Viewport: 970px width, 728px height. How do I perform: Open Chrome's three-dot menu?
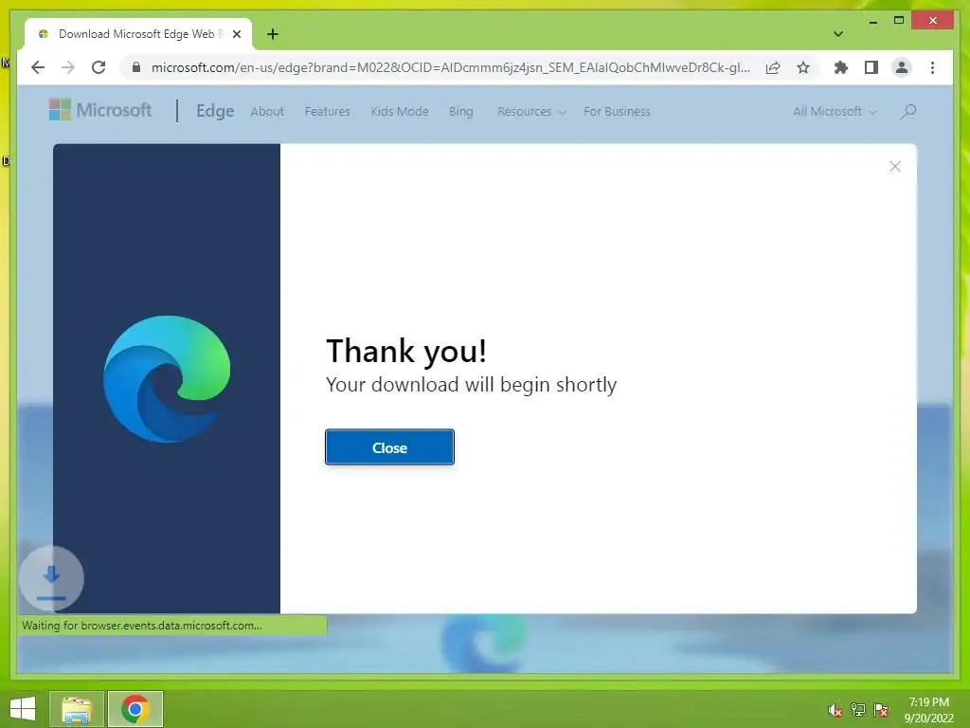[x=932, y=67]
